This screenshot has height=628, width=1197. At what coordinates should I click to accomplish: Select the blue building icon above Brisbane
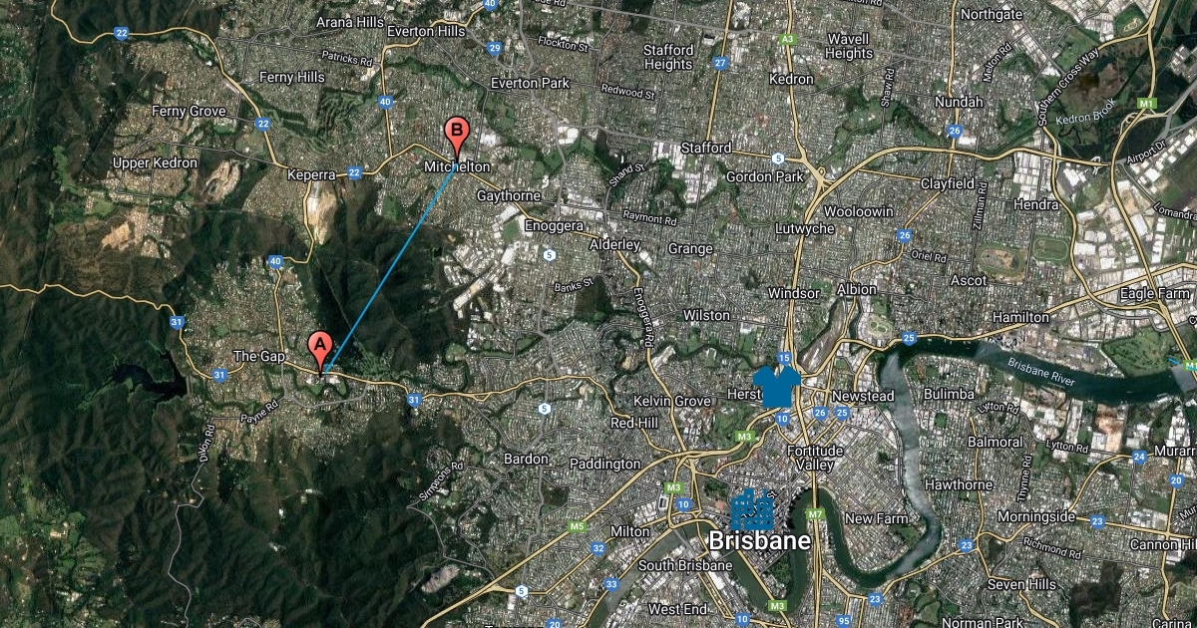click(x=751, y=509)
